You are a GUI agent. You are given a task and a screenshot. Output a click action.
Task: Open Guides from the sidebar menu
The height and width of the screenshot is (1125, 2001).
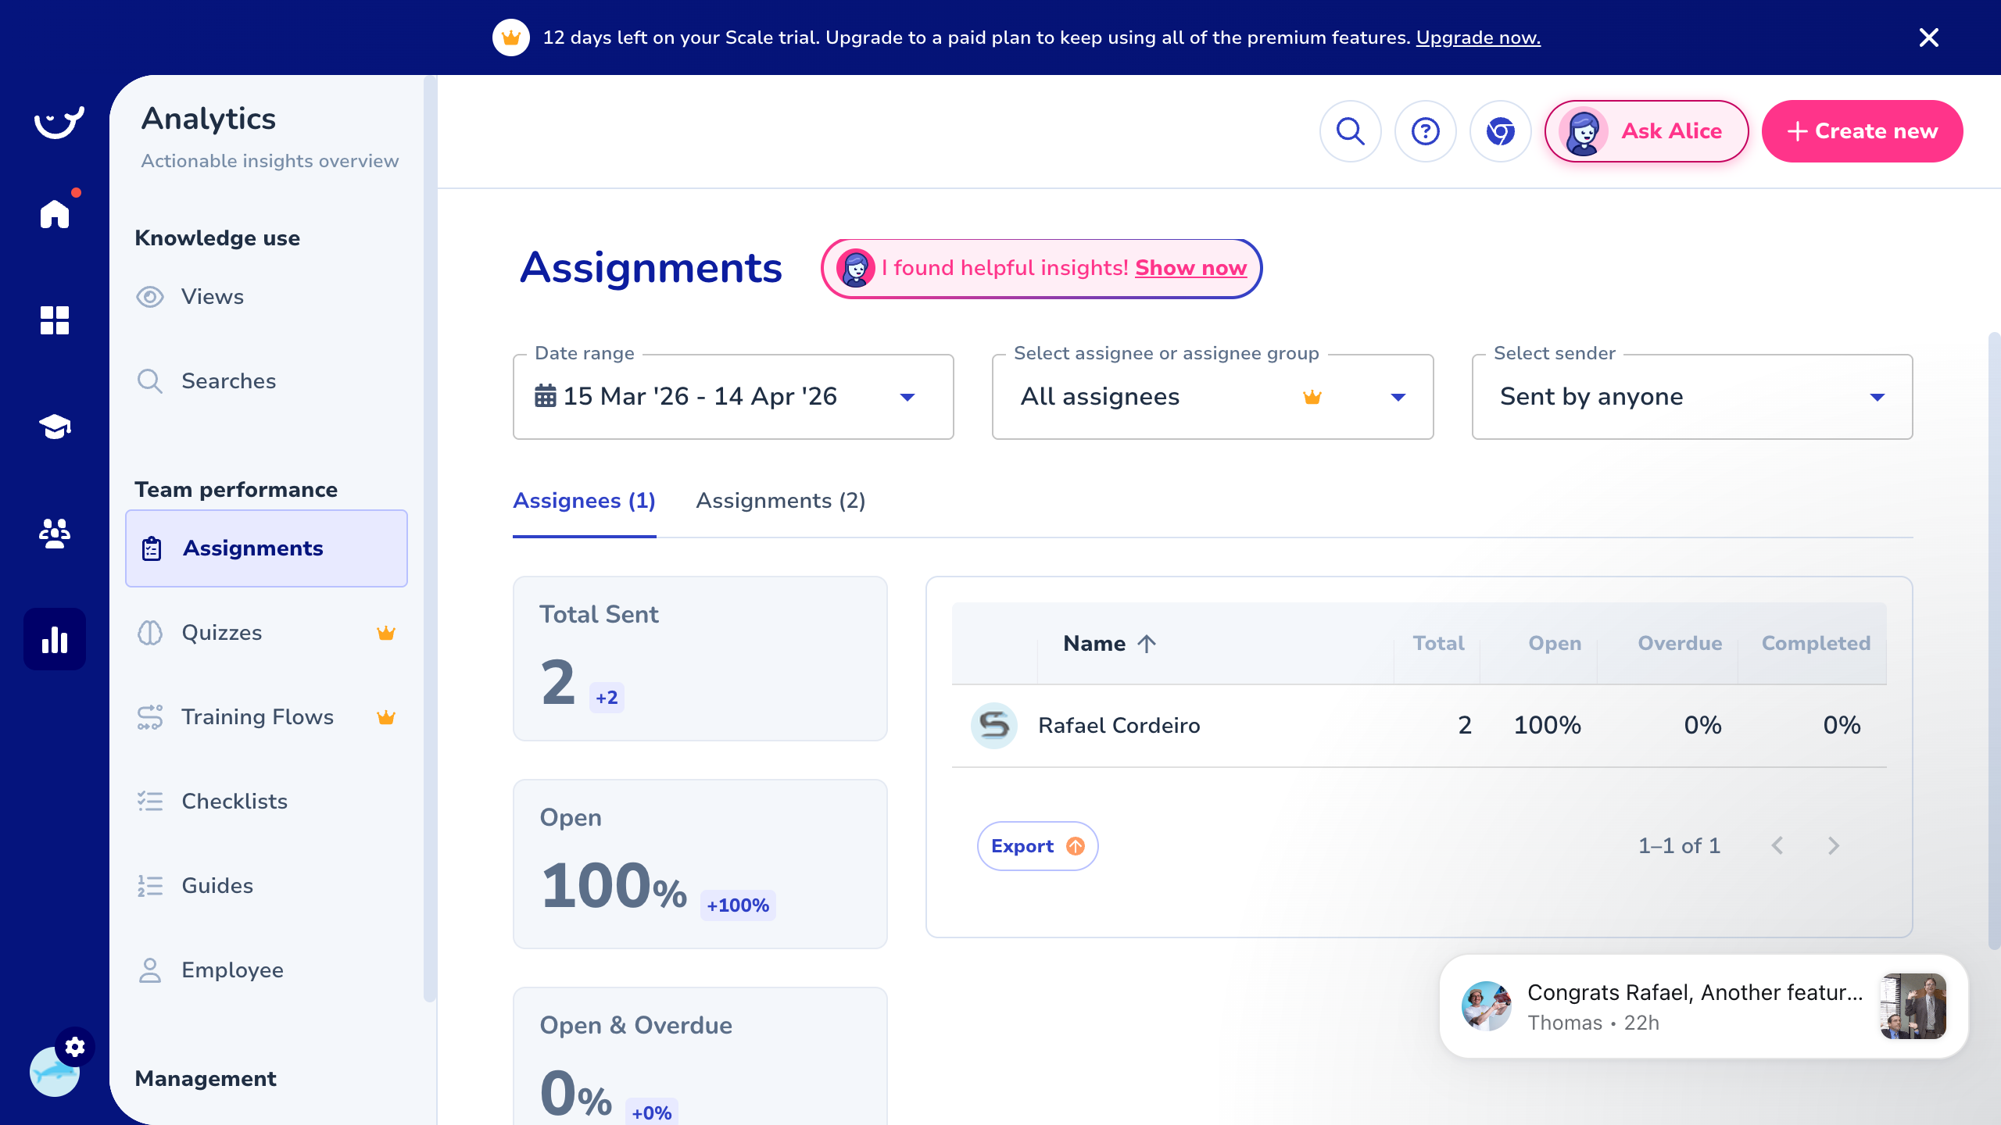click(217, 885)
